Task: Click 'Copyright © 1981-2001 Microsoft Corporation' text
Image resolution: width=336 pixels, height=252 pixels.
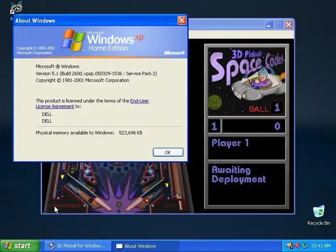Action: (x=82, y=80)
